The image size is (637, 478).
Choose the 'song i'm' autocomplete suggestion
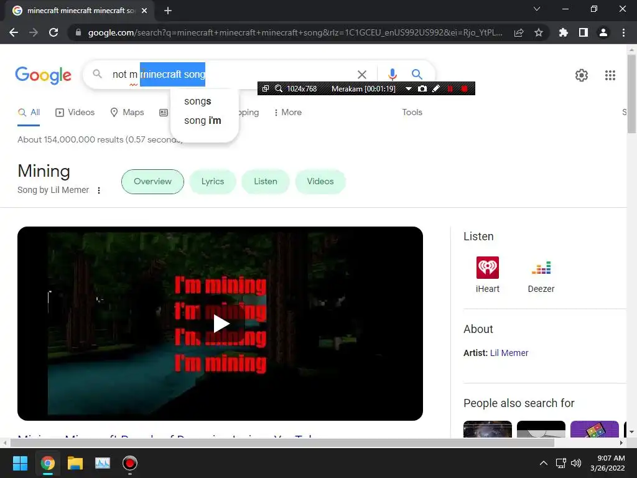click(204, 121)
